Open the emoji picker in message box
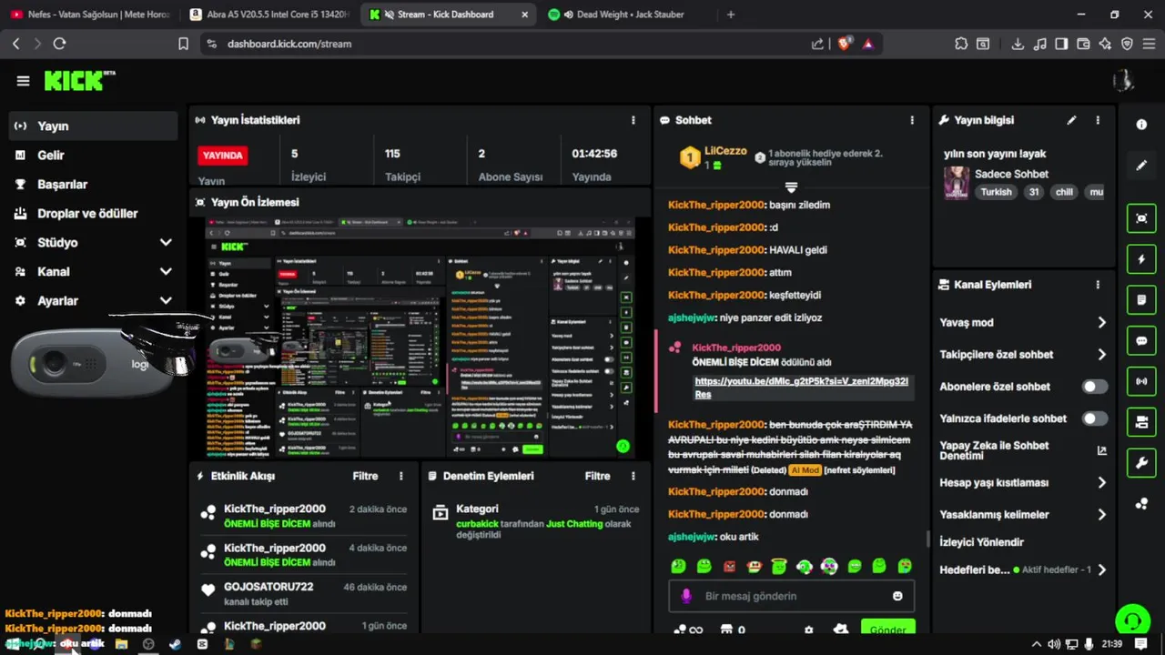 [897, 596]
